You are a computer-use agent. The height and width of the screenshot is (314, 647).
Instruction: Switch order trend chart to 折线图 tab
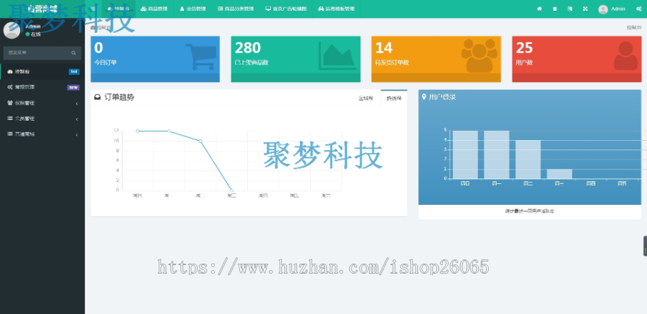coord(394,98)
